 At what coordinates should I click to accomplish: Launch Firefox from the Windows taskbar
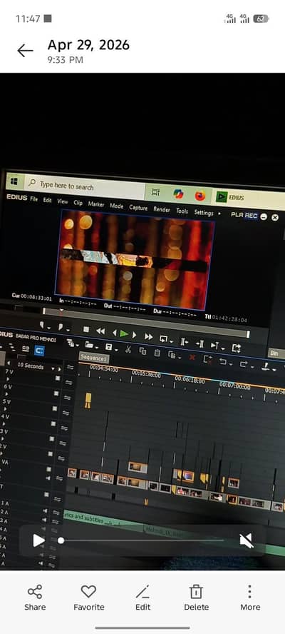pos(199,196)
